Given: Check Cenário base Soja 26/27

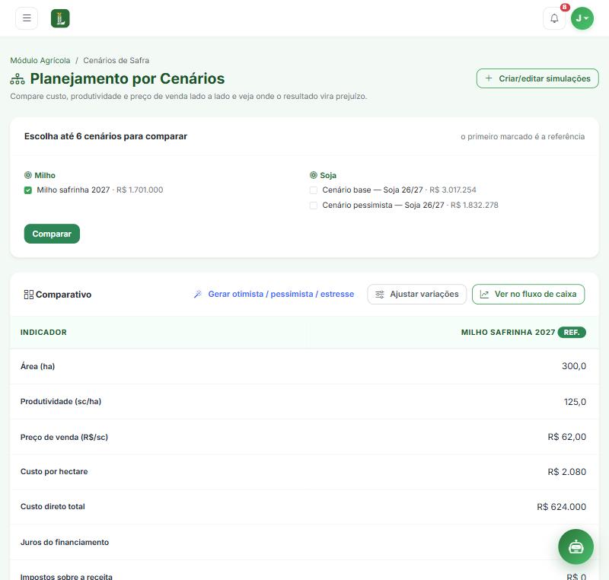Looking at the screenshot, I should pyautogui.click(x=314, y=190).
